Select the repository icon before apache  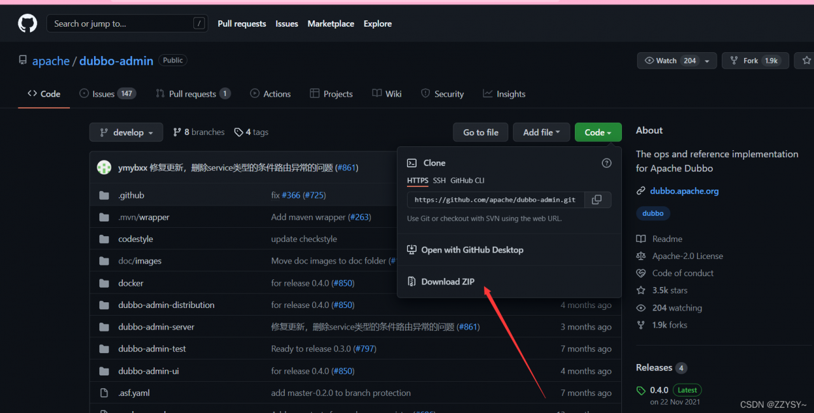pos(23,60)
